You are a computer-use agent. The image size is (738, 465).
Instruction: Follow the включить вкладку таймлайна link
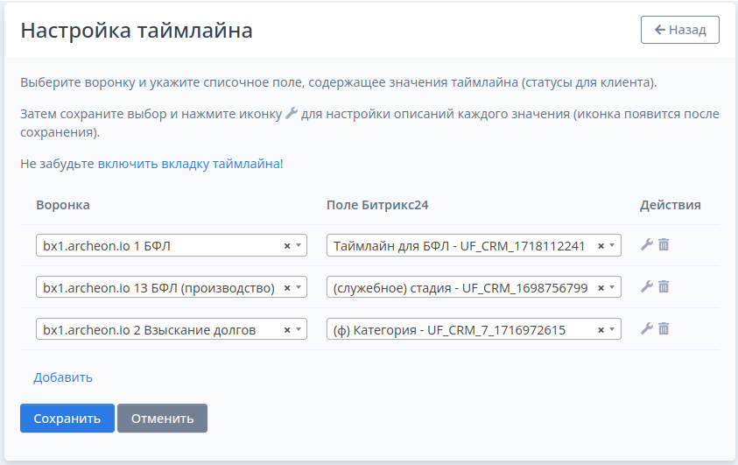coord(189,164)
